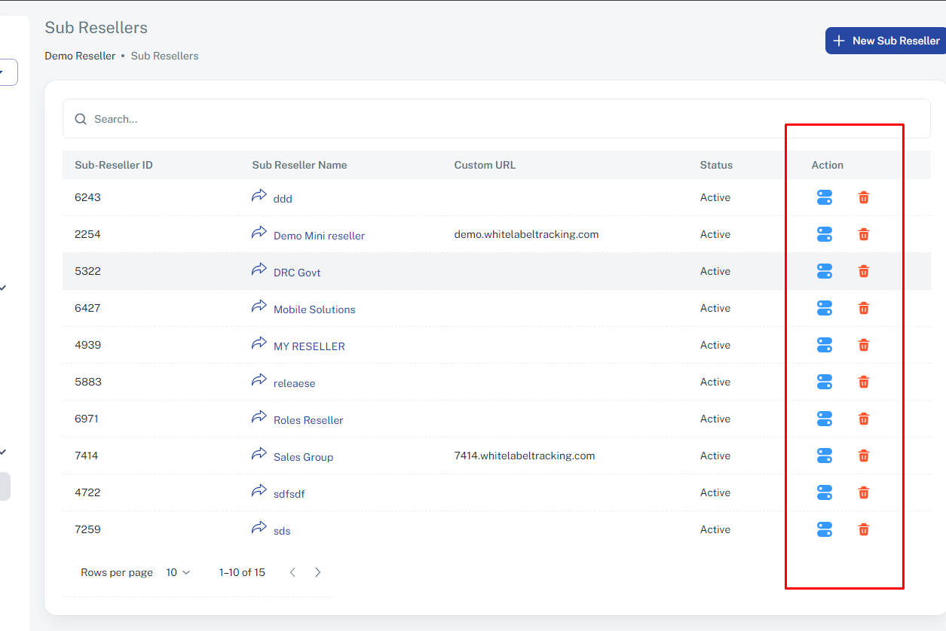Click sub-reseller ID 5322 cell
This screenshot has width=946, height=631.
(87, 271)
